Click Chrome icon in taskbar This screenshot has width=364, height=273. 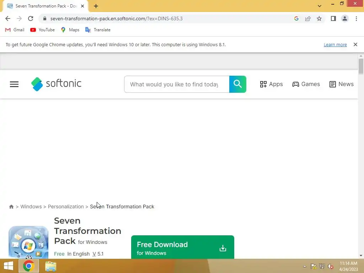pos(28,266)
